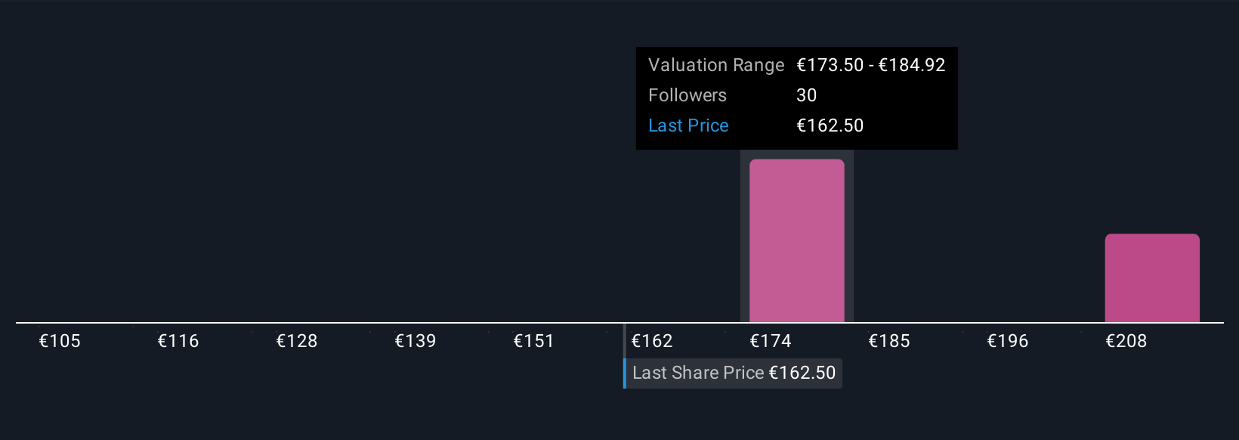
Task: Click the €162 axis tick label
Action: 652,341
